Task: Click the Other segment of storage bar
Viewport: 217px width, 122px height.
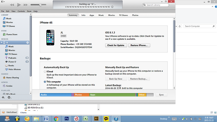Action: 142,95
